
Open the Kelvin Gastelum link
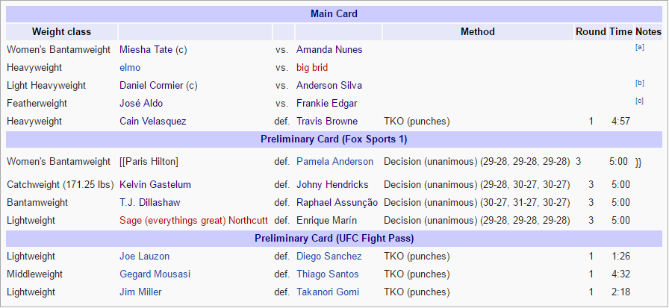[155, 185]
